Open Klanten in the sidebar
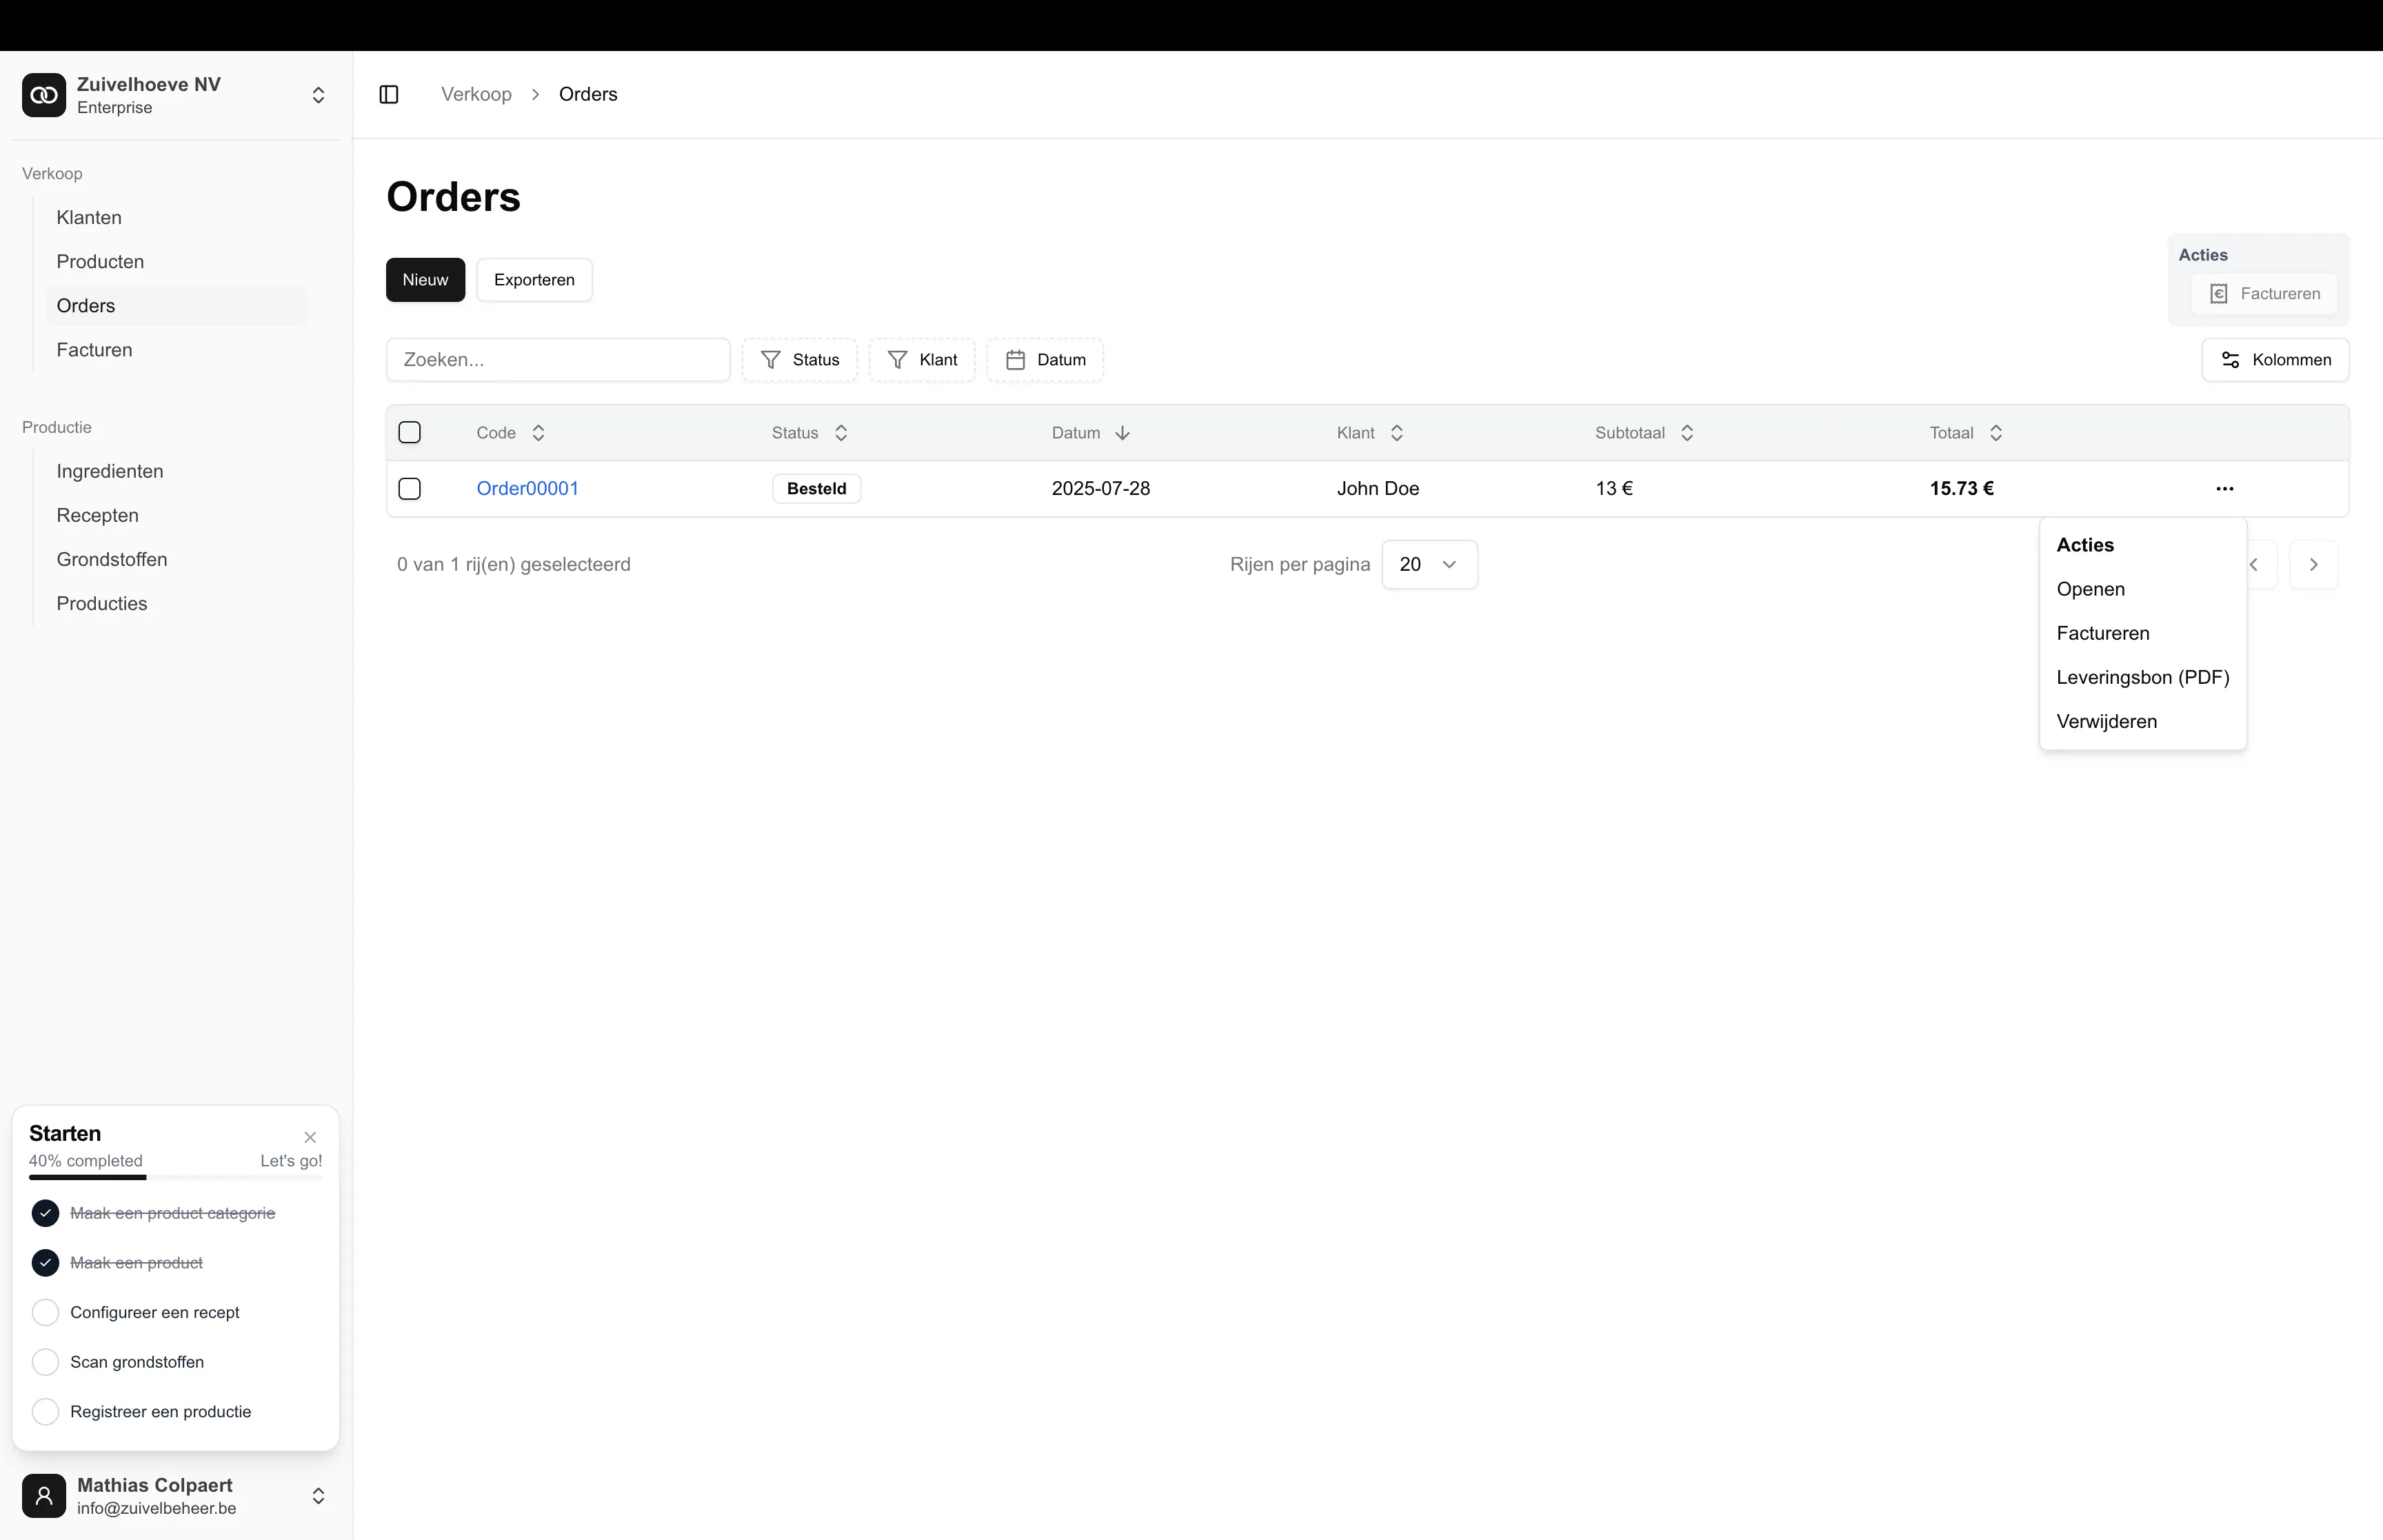The image size is (2383, 1540). 176,217
